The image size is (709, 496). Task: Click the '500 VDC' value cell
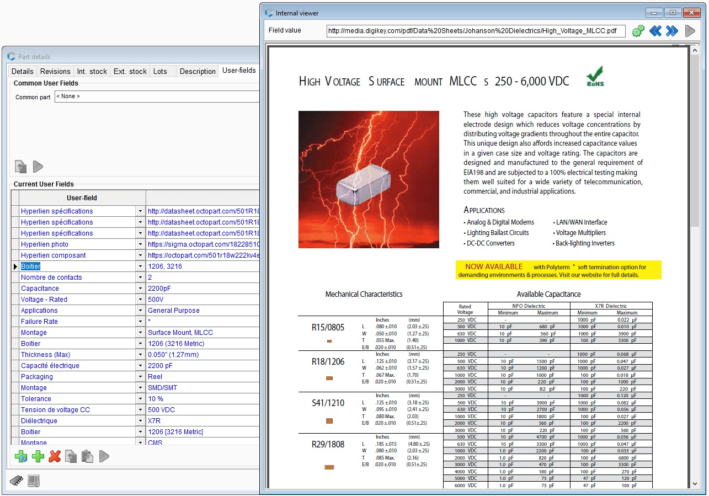[x=203, y=410]
